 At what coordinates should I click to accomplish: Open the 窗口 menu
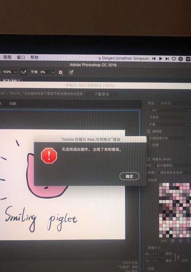coord(21,57)
